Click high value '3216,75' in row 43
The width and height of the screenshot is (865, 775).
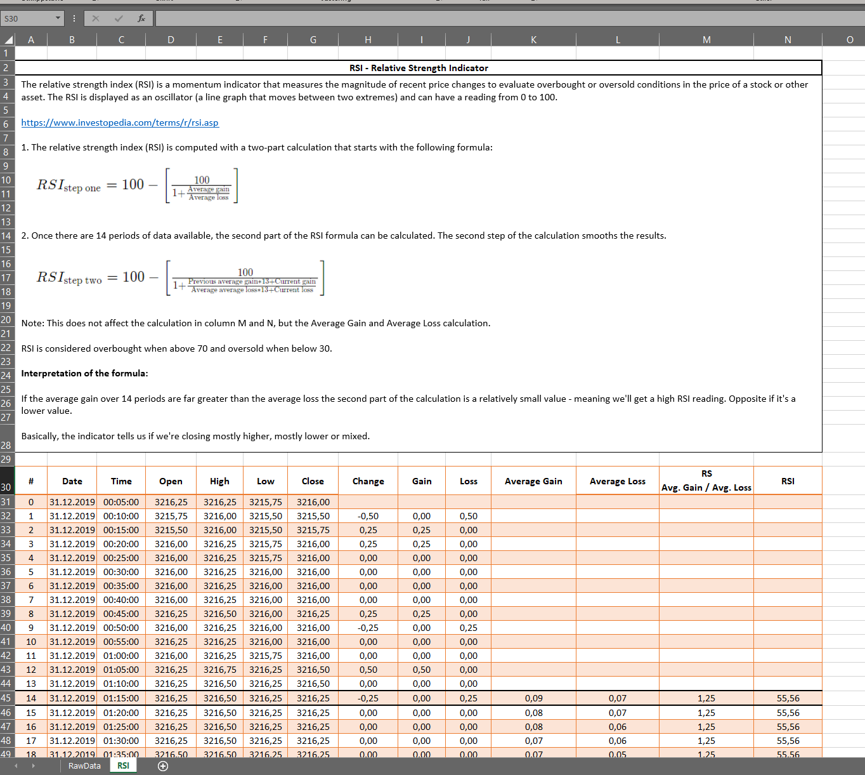pos(219,670)
